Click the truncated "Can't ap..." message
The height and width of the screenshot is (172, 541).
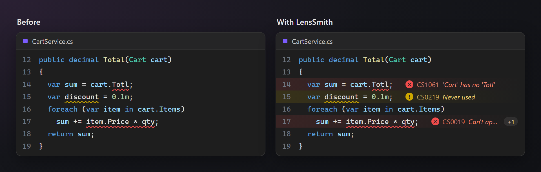[483, 122]
